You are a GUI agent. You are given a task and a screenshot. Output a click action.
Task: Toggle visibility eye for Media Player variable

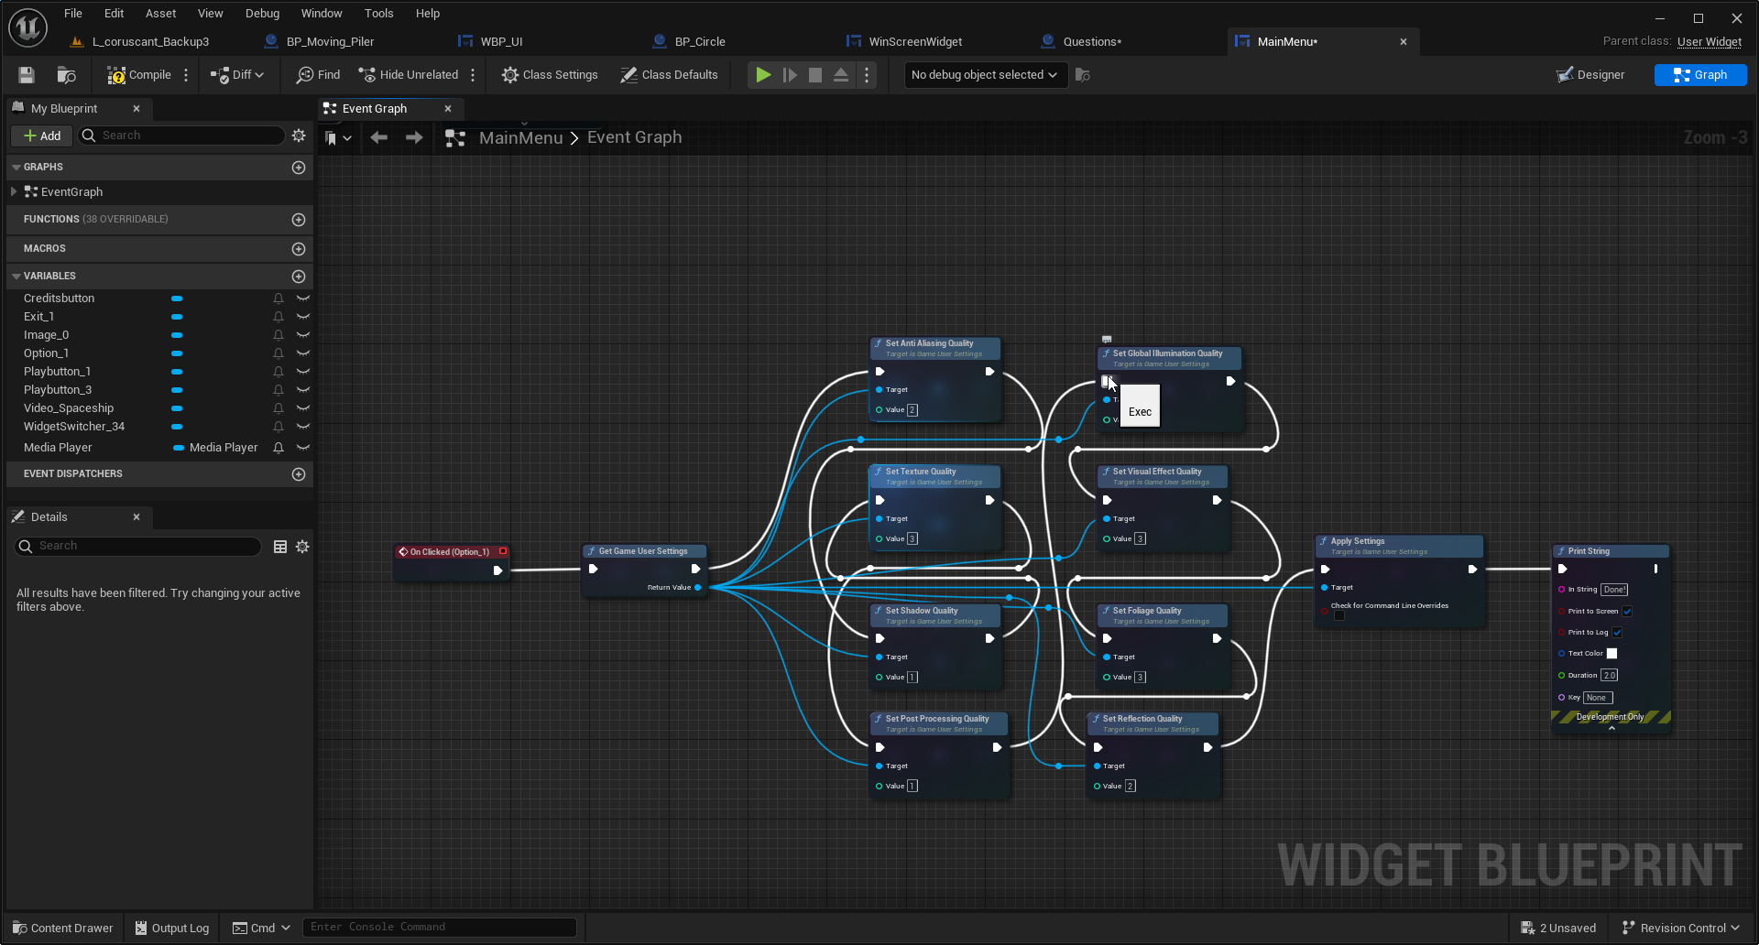pyautogui.click(x=303, y=448)
